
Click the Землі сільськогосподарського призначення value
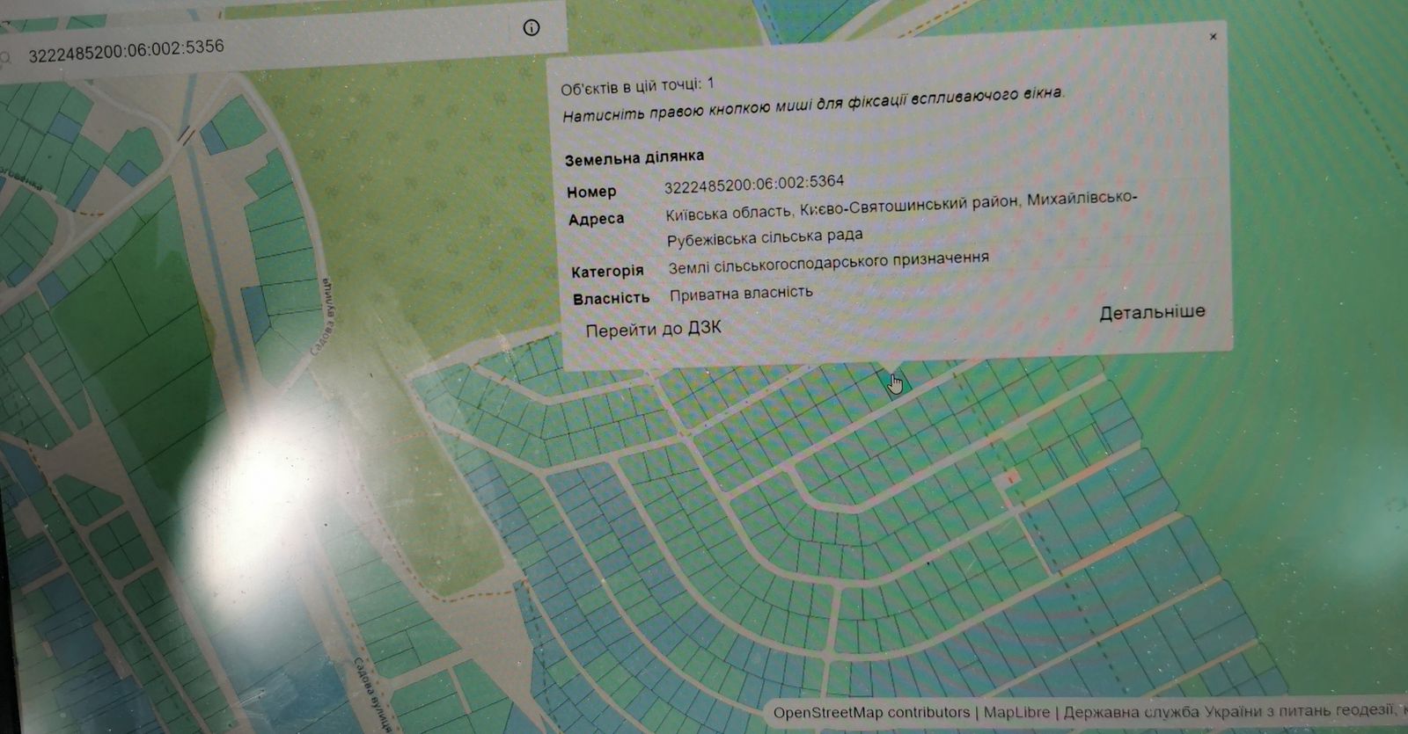point(828,262)
